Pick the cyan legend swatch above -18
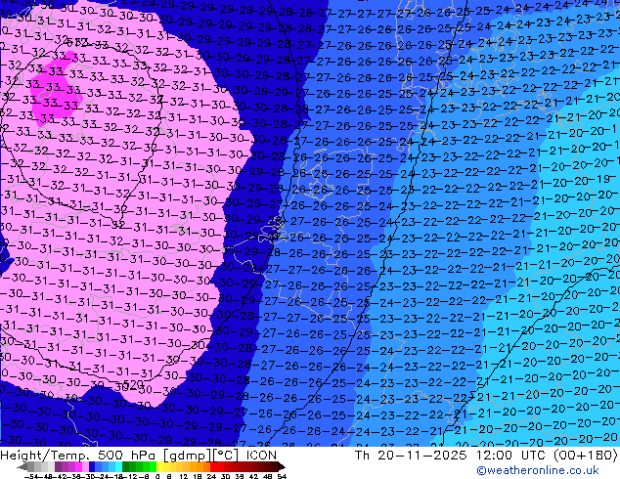Image resolution: width=620 pixels, height=479 pixels. pos(118,467)
